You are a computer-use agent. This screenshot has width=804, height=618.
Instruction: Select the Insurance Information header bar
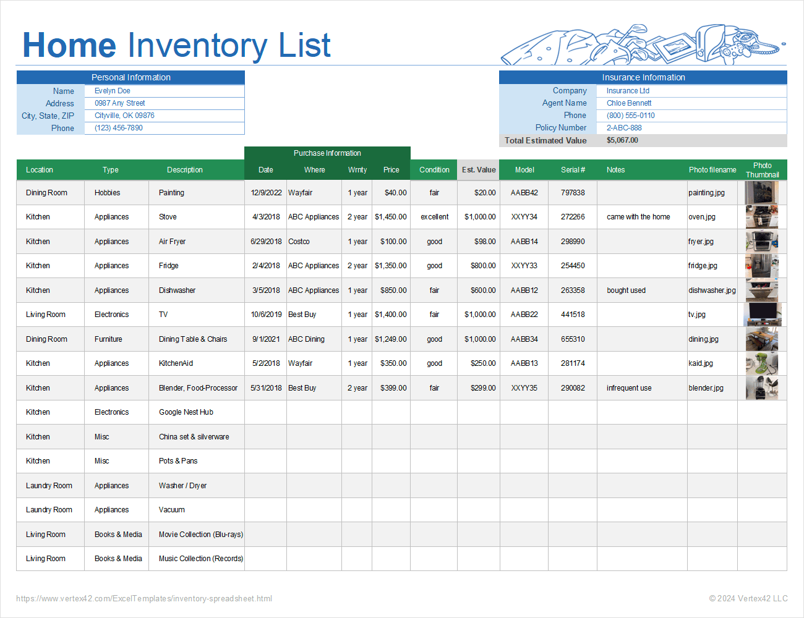click(643, 77)
